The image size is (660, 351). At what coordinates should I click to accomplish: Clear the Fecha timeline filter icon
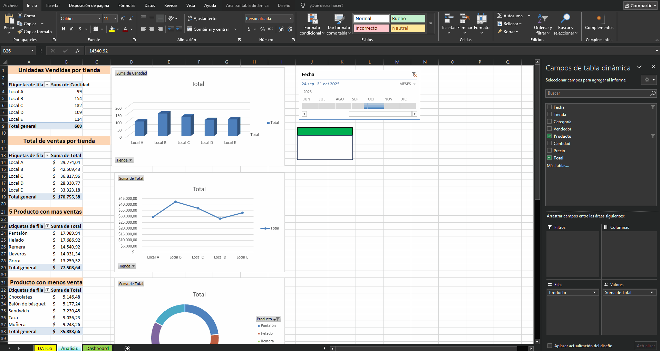coord(414,74)
